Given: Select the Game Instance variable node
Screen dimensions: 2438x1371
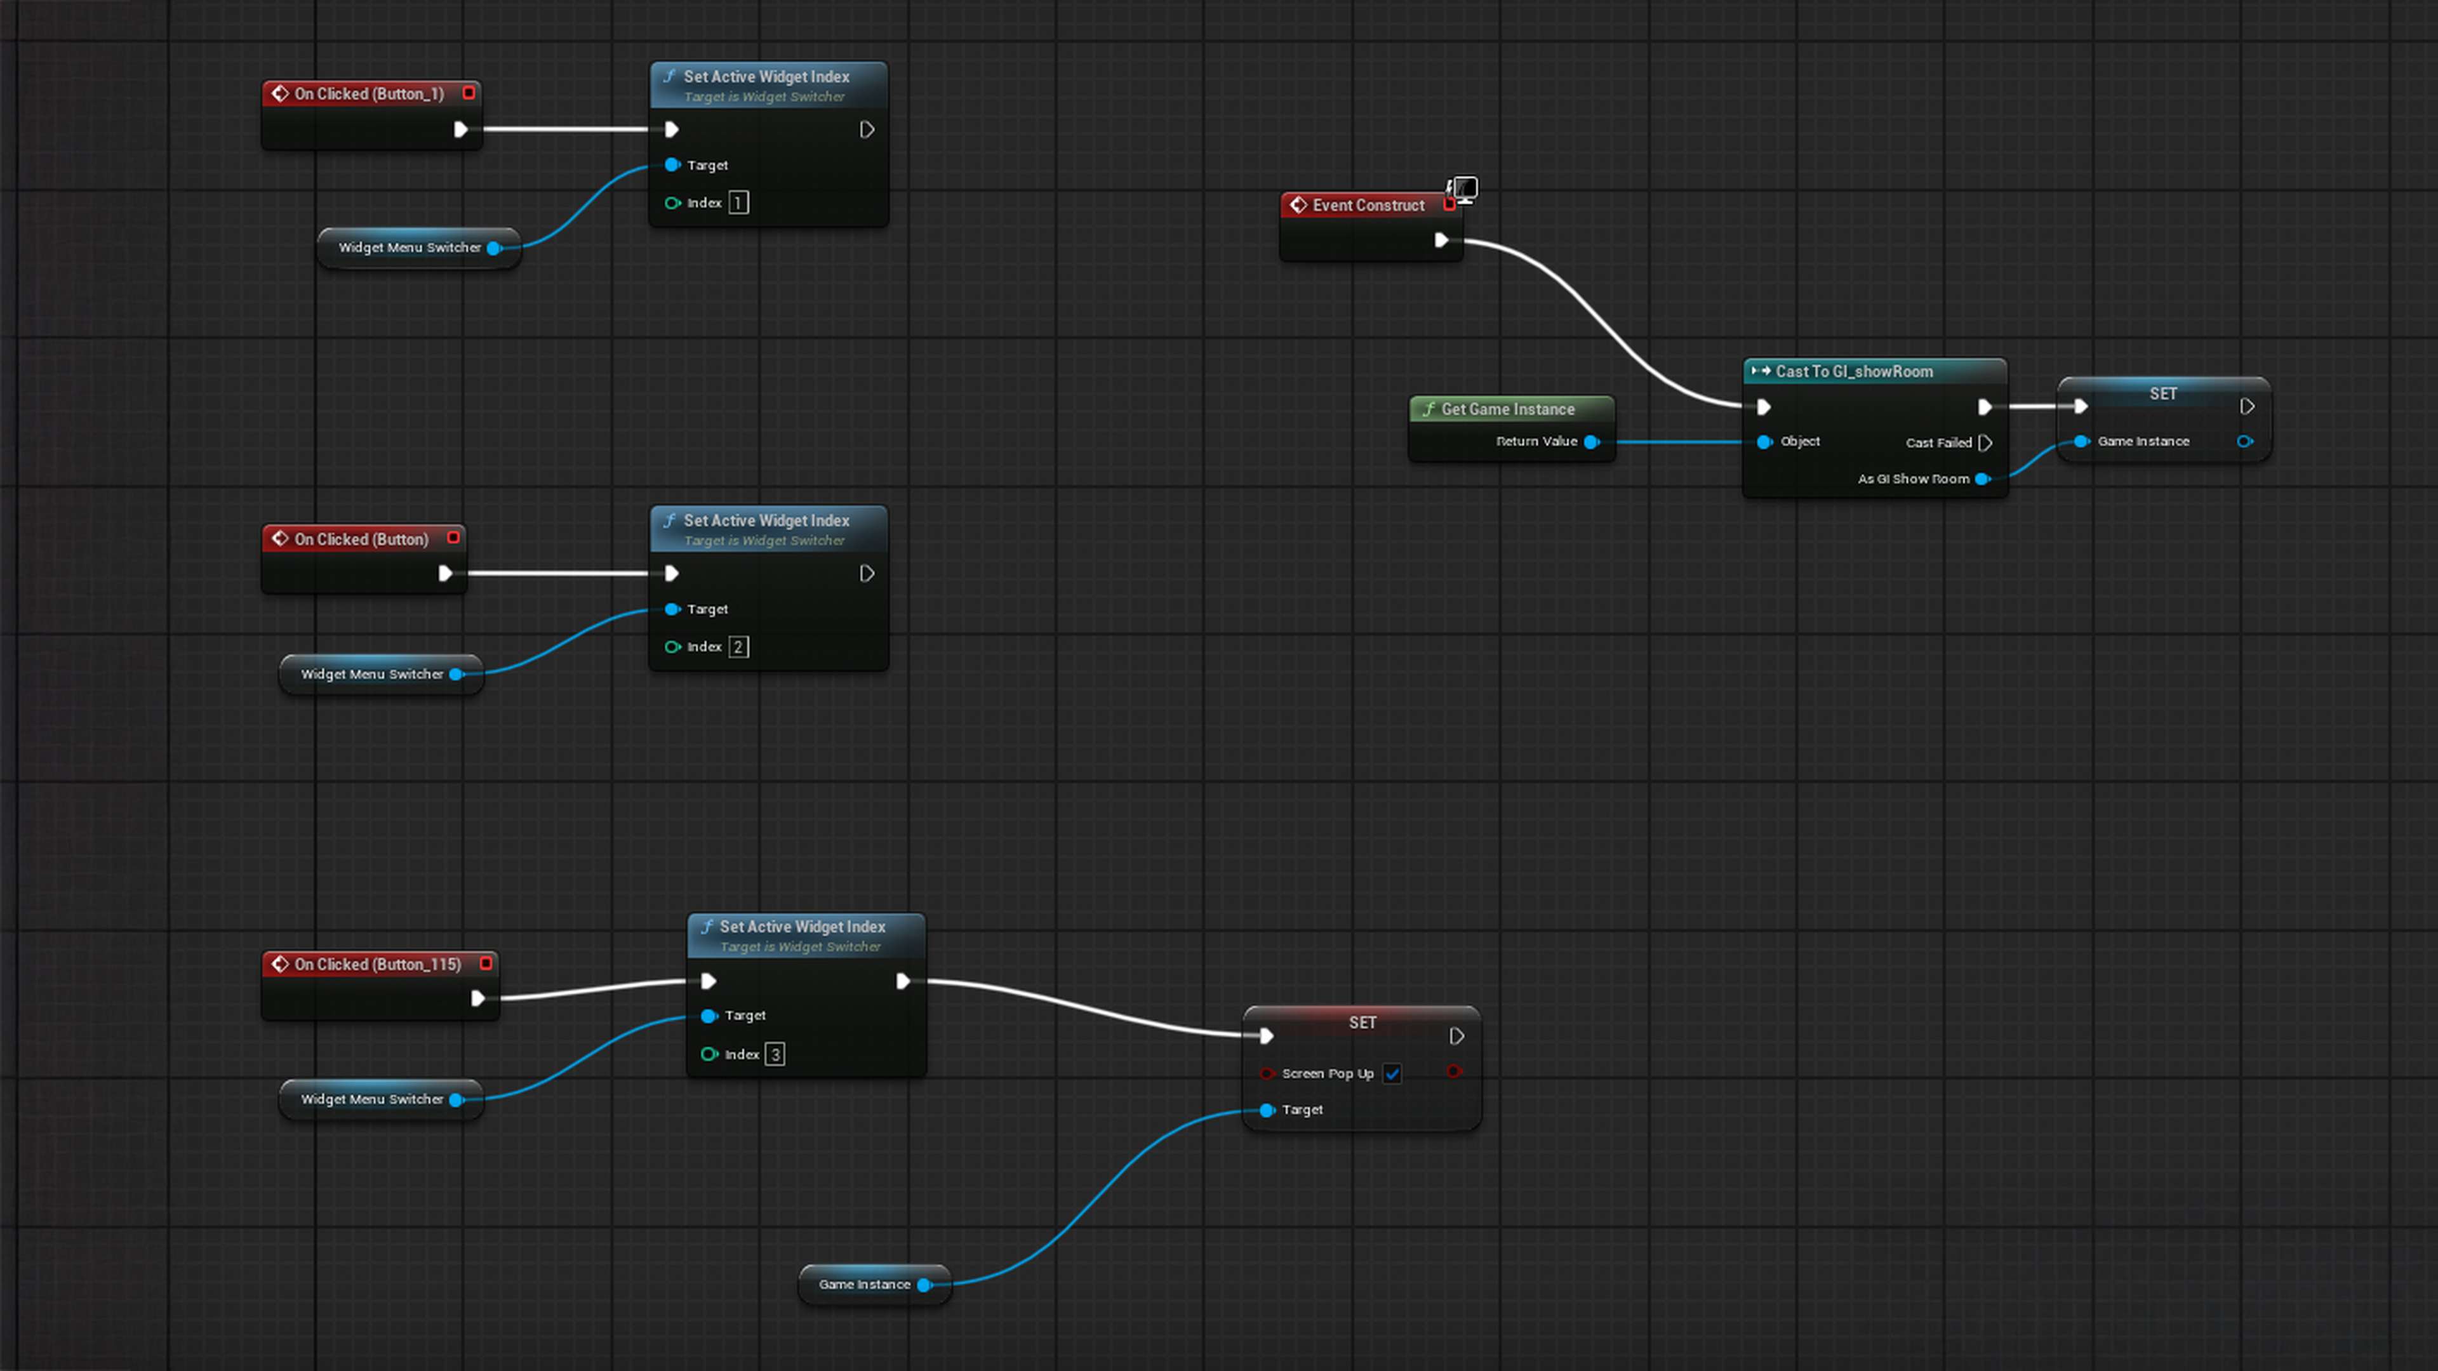Looking at the screenshot, I should 863,1284.
